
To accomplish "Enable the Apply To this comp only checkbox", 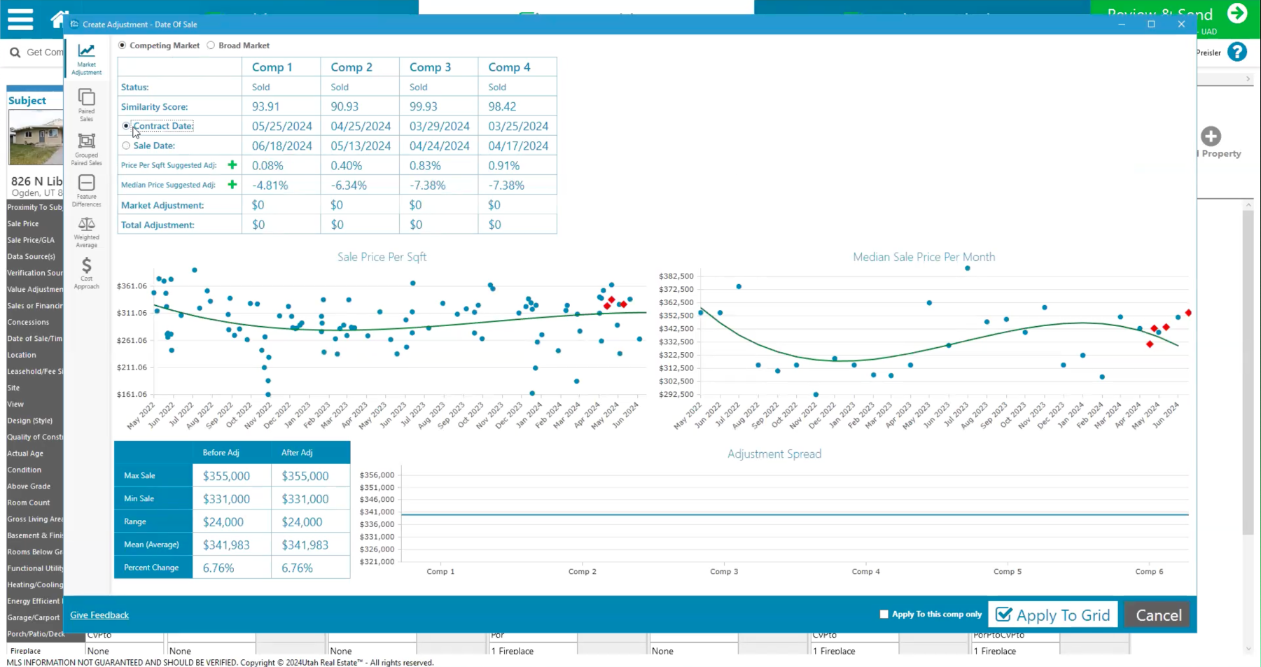I will 884,613.
